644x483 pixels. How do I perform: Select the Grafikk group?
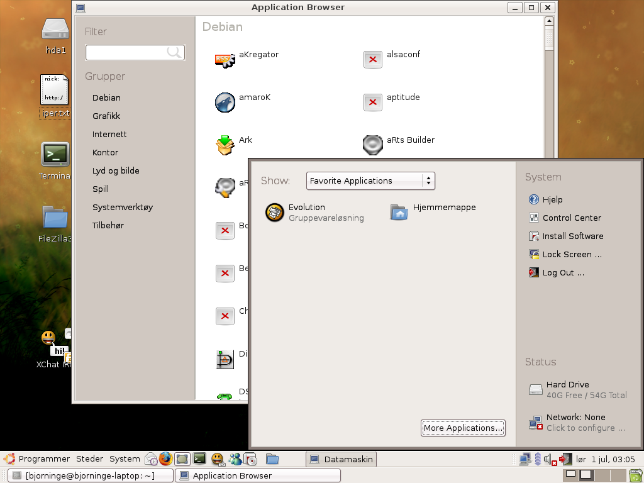point(106,116)
